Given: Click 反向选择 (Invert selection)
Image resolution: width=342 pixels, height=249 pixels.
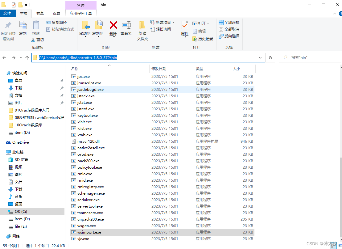Looking at the screenshot, I should [229, 36].
